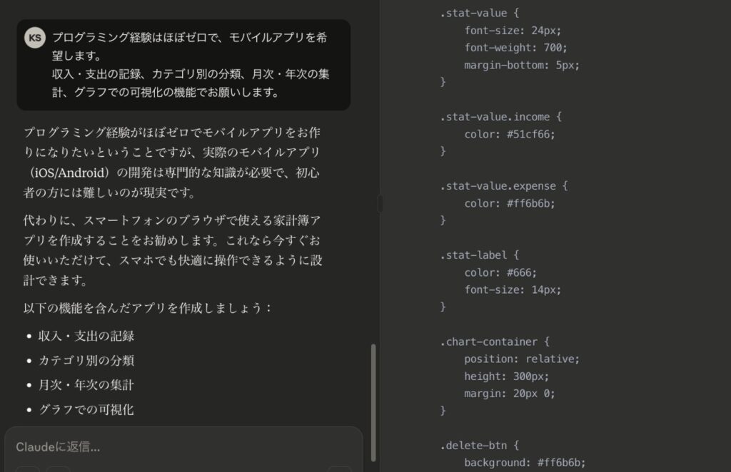Click the code line 'color: #ff6b6b;'
This screenshot has height=472, width=731.
(510, 203)
